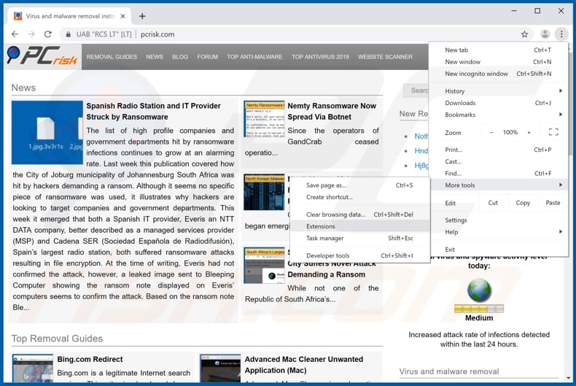Reload the page with refresh icon

pyautogui.click(x=47, y=34)
